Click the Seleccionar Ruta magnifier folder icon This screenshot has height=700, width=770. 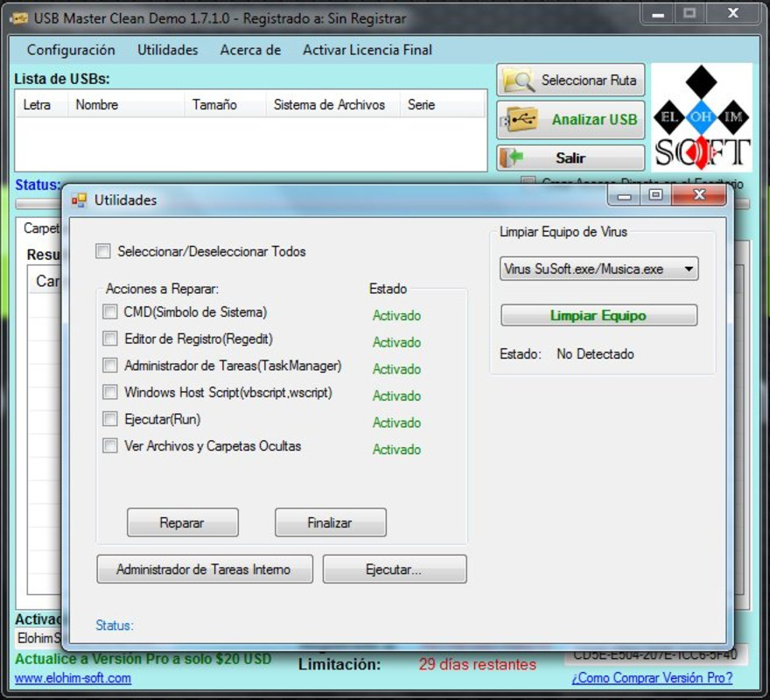(x=519, y=80)
